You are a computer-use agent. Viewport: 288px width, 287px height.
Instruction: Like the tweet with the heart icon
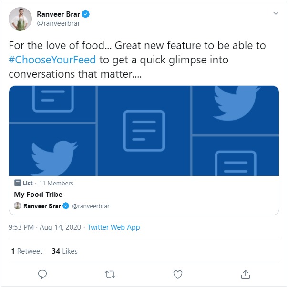(178, 274)
